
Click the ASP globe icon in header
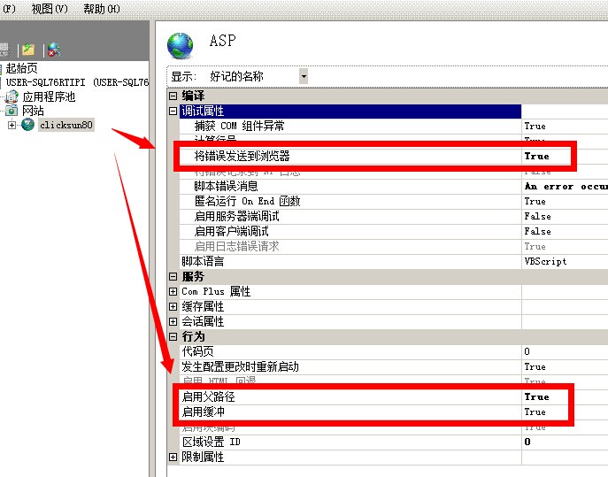click(x=181, y=44)
